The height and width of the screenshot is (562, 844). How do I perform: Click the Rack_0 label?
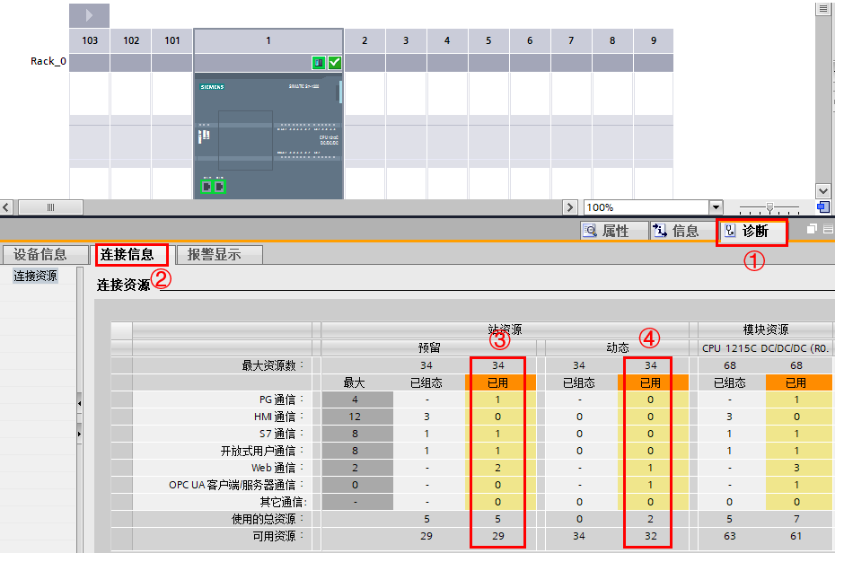[x=48, y=61]
